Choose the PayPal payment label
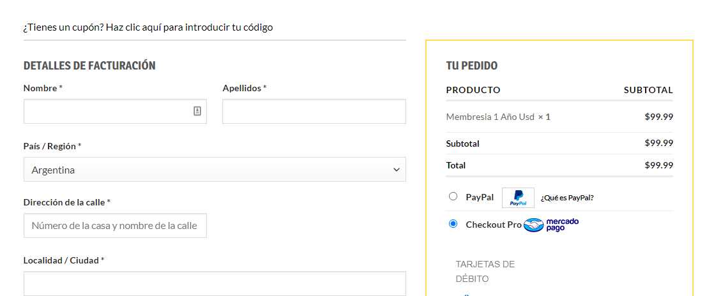The image size is (714, 296). (x=480, y=197)
